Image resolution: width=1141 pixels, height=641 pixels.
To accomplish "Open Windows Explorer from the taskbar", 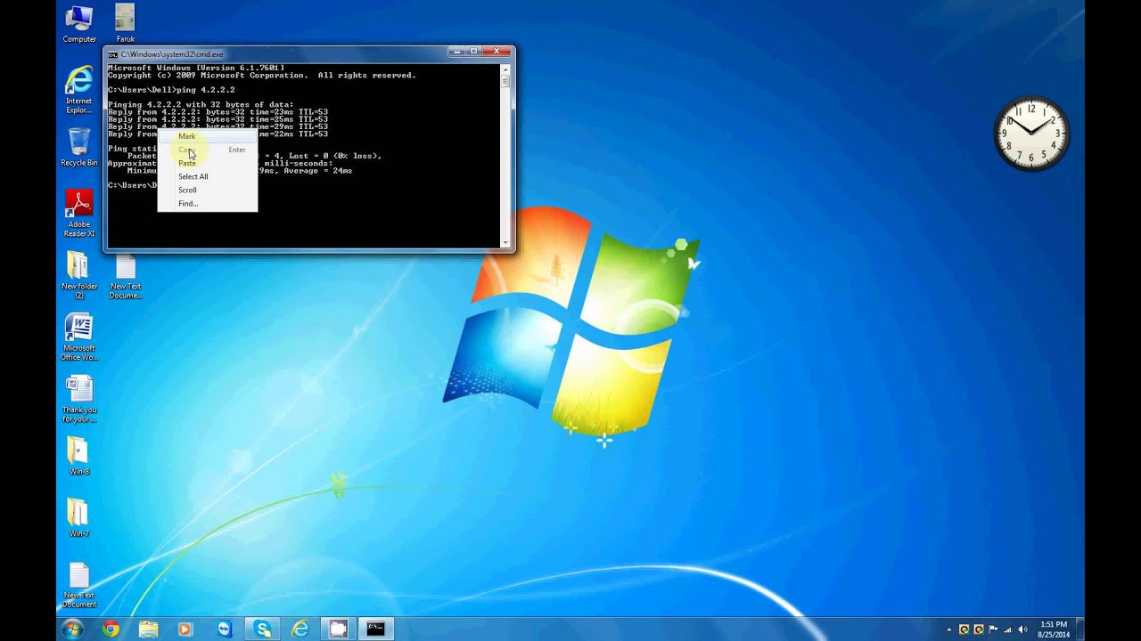I will (x=148, y=629).
